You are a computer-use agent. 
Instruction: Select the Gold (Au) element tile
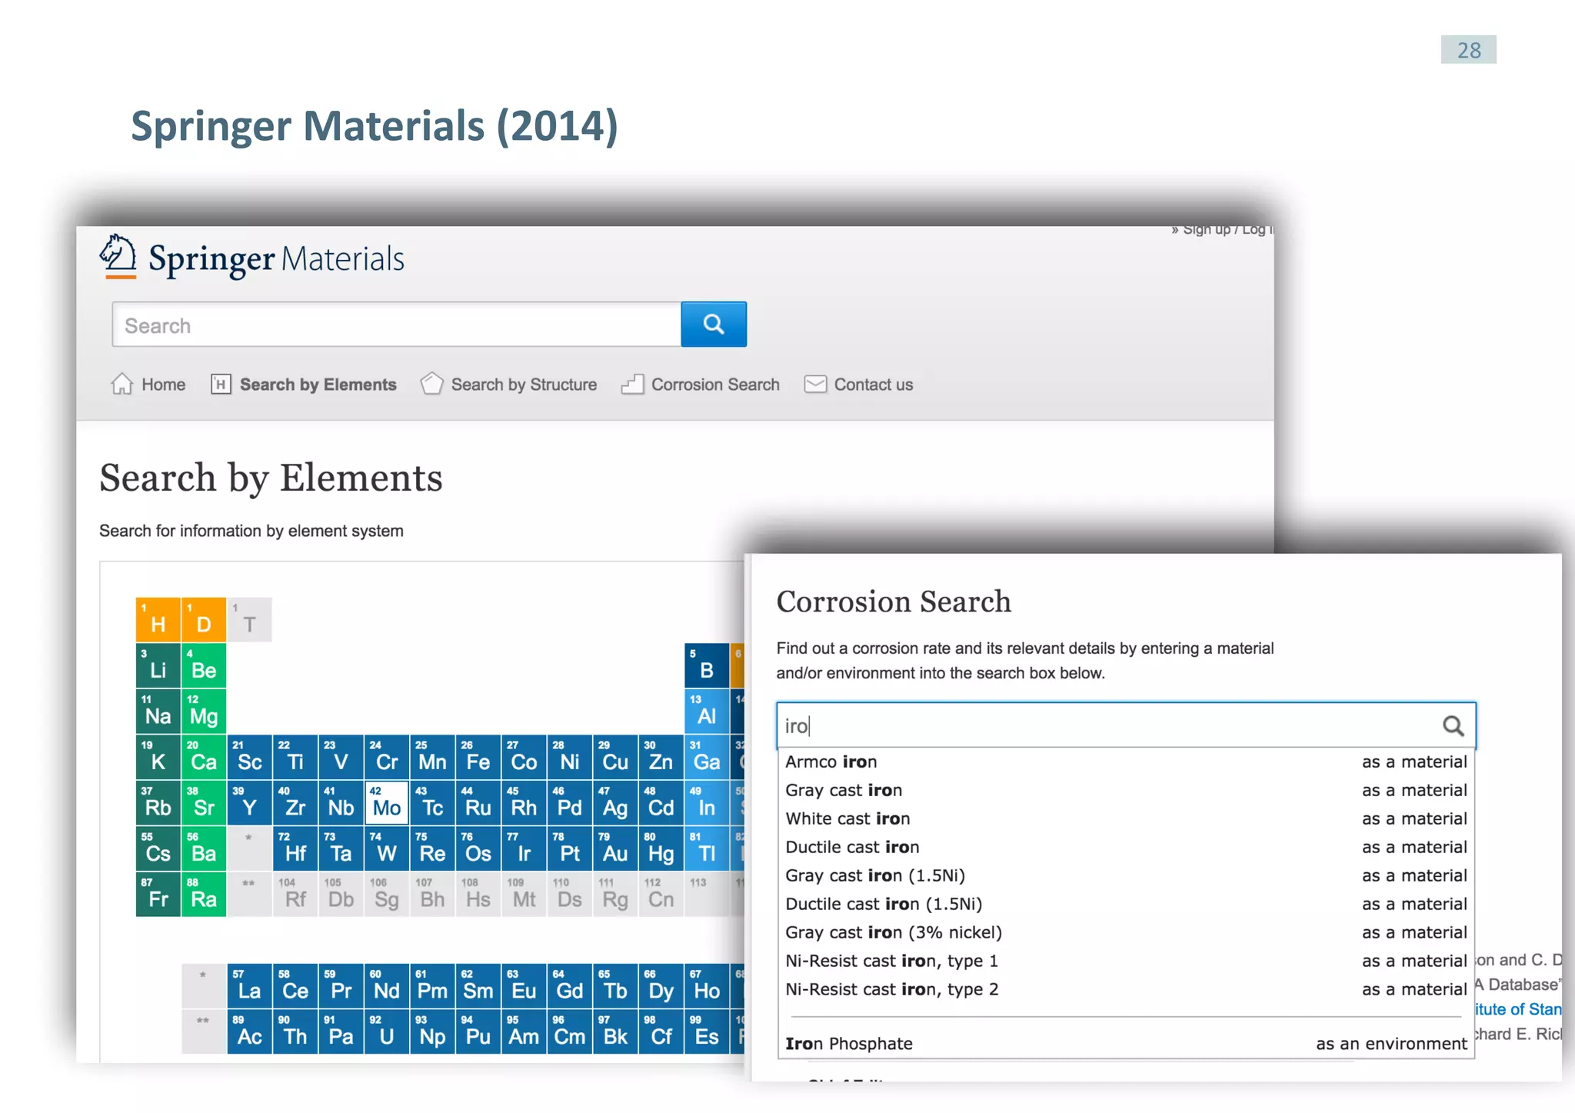[x=615, y=848]
